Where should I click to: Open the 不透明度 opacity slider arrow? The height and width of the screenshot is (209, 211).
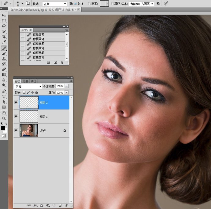[x=66, y=86]
